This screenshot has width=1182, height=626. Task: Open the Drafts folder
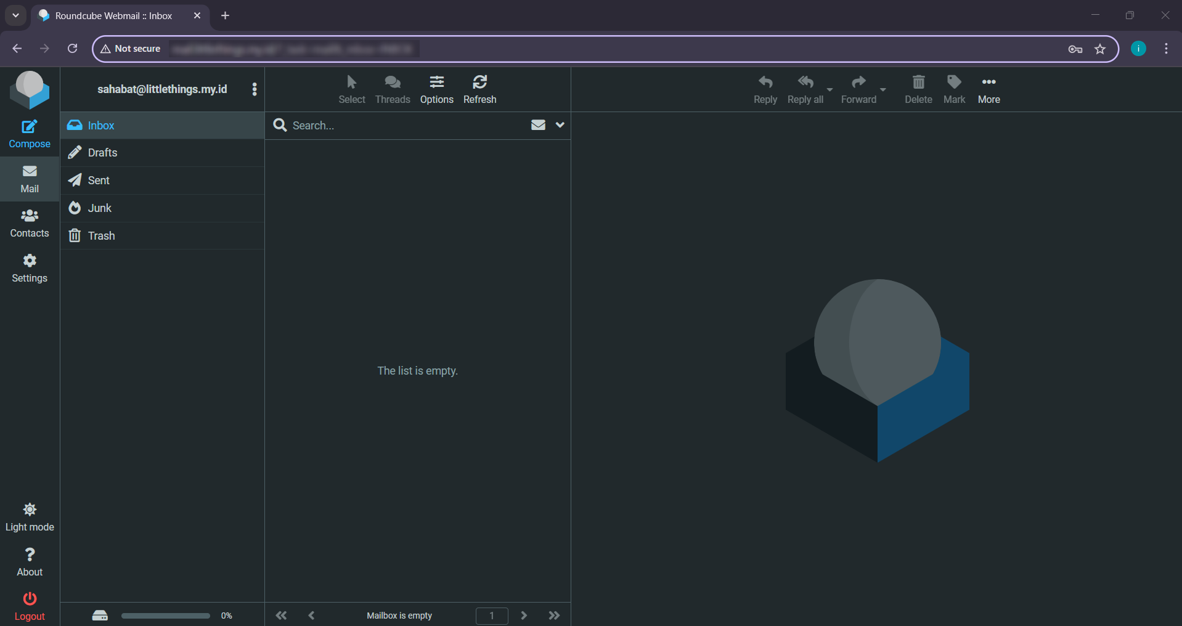click(102, 153)
